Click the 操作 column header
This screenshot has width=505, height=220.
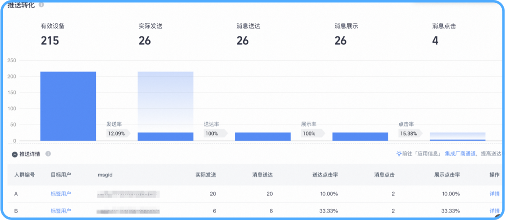pyautogui.click(x=494, y=175)
